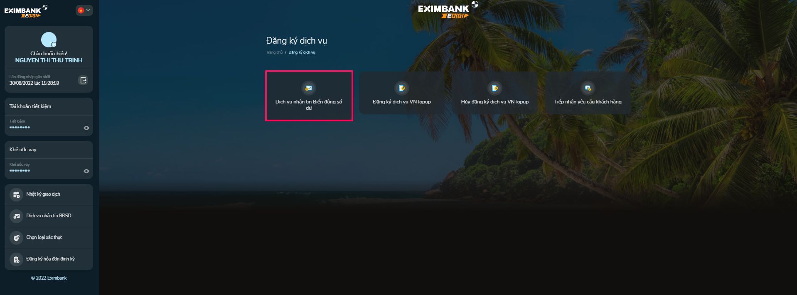Click the user avatar circle

coord(49,40)
